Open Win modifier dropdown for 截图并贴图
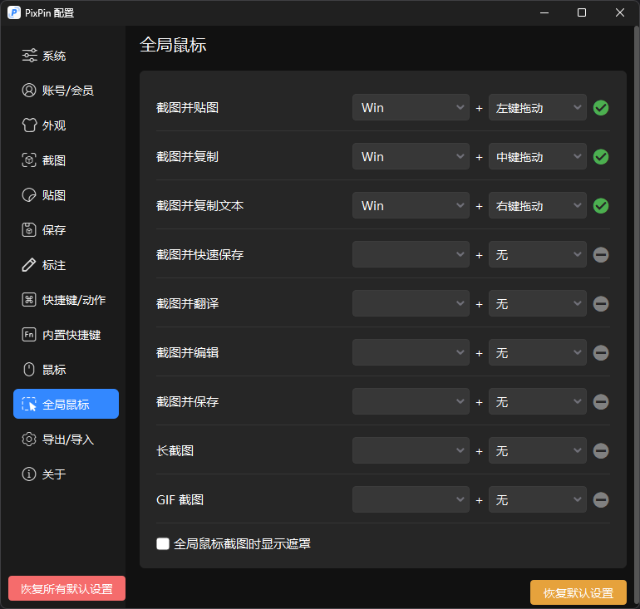This screenshot has width=640, height=609. pyautogui.click(x=411, y=108)
